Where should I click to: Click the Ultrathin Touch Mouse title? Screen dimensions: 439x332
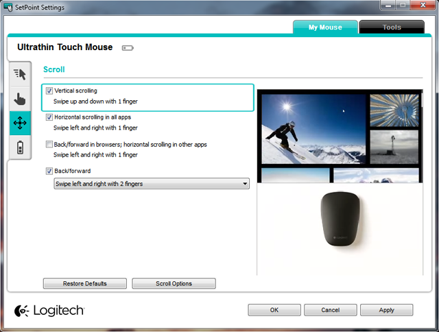(x=65, y=47)
